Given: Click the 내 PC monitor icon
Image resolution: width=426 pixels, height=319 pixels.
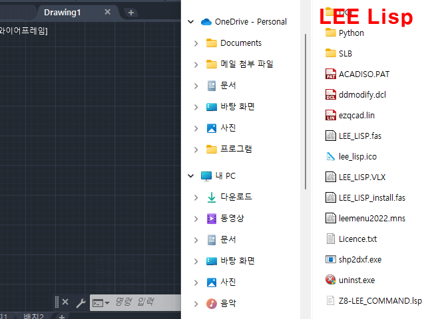Looking at the screenshot, I should coord(206,176).
